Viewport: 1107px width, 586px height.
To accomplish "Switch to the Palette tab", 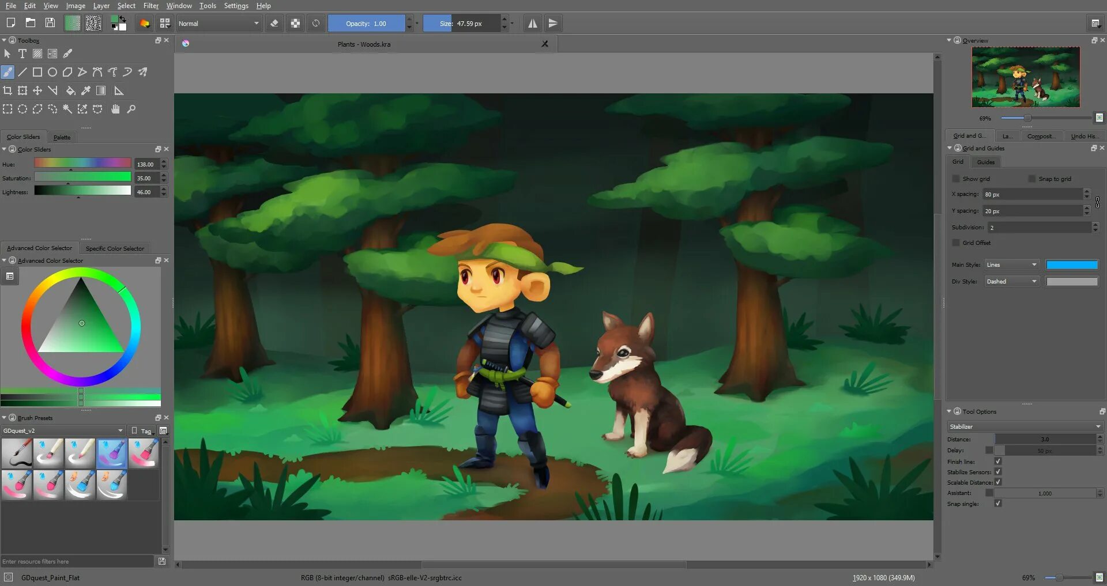I will 62,137.
